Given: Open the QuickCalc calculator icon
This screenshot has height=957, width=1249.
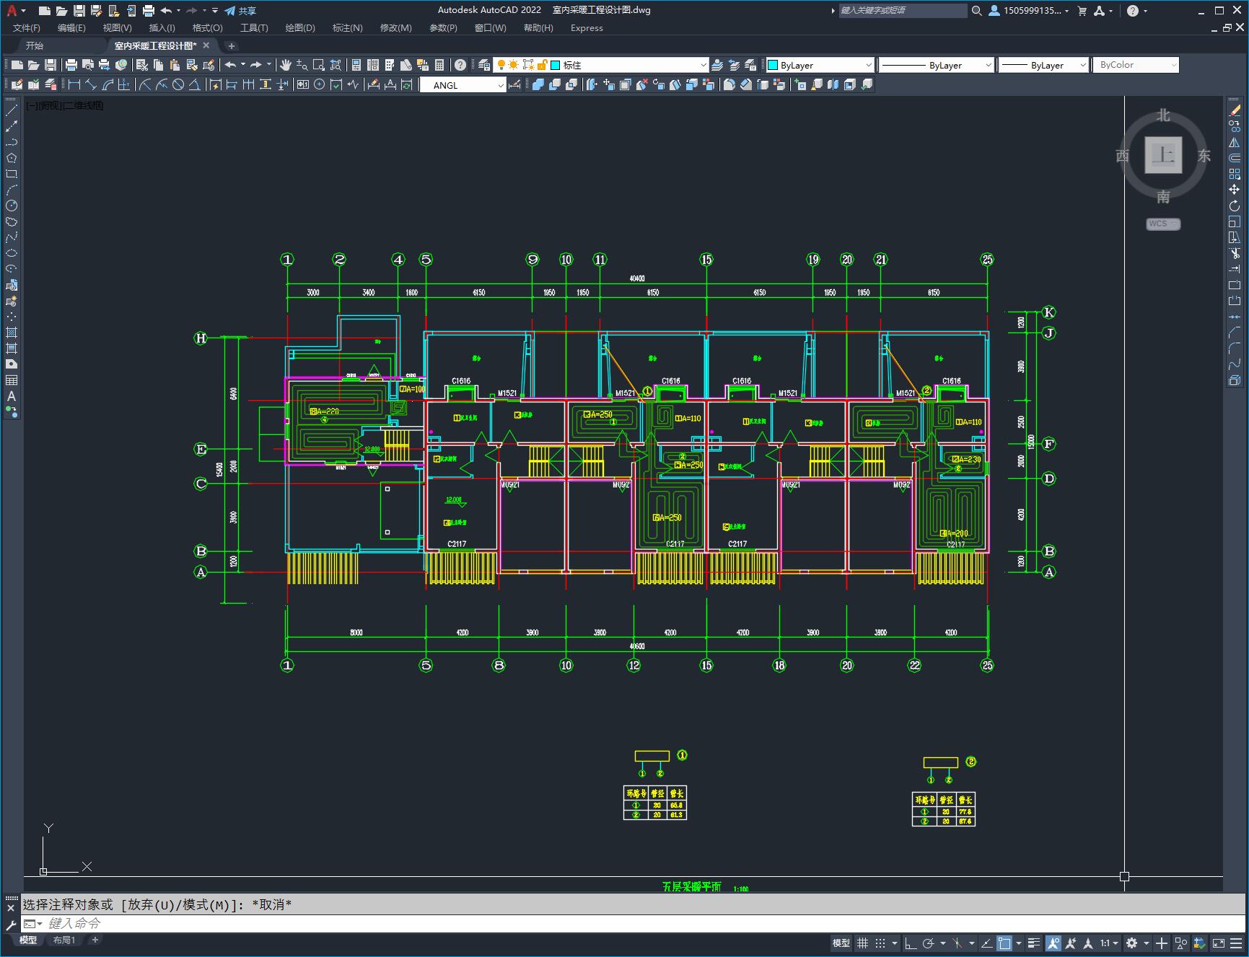Looking at the screenshot, I should [439, 65].
